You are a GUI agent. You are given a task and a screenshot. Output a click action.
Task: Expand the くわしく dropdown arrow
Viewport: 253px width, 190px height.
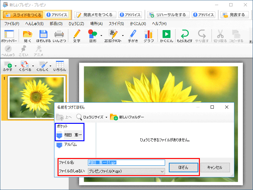(x=50, y=66)
